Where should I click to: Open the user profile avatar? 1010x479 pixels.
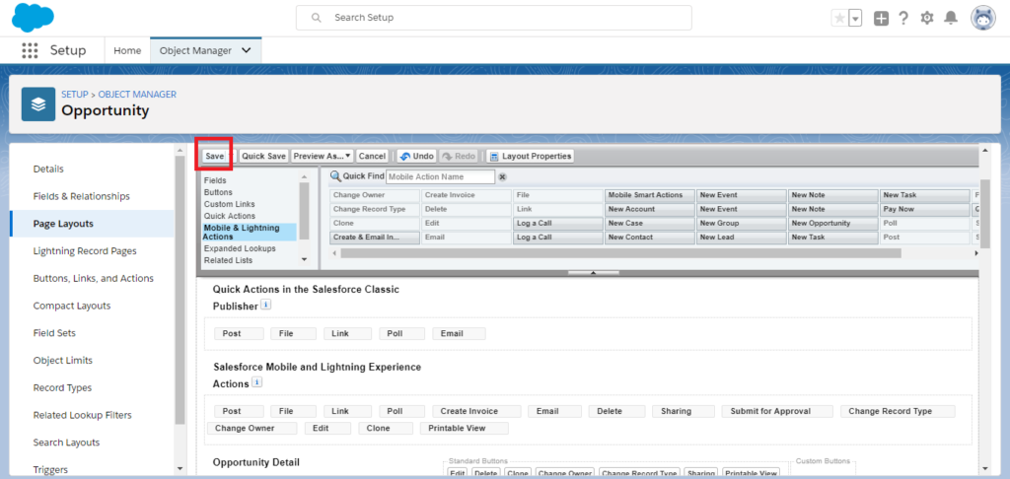(x=982, y=18)
